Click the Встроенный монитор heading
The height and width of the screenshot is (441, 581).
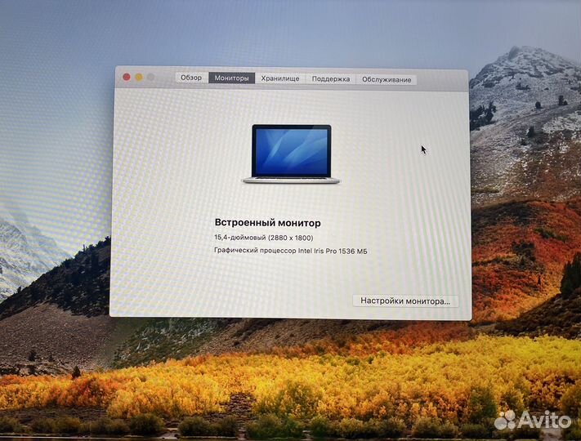pyautogui.click(x=267, y=222)
